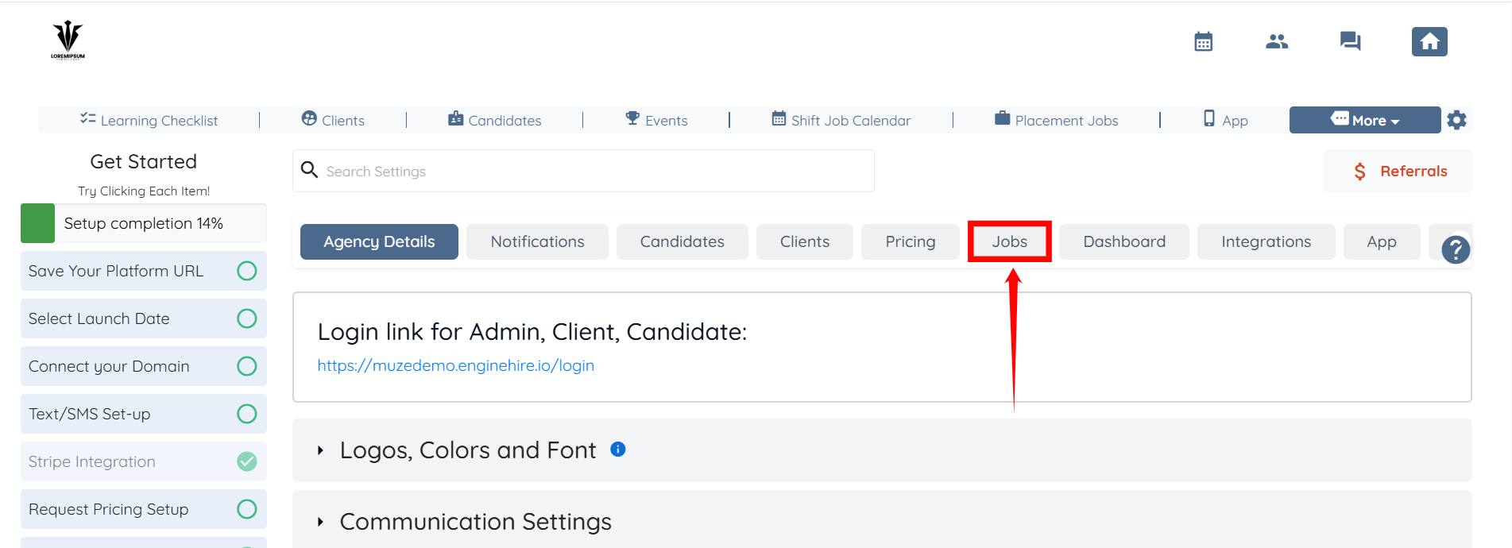This screenshot has height=548, width=1512.
Task: Click info icon beside Logos, Colors and Font
Action: (x=617, y=450)
